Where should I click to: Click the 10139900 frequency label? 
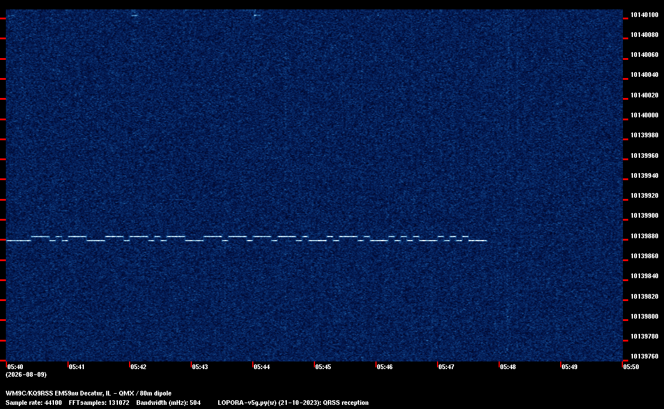(644, 215)
